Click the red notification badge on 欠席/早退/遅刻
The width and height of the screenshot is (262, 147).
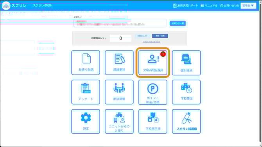163,54
